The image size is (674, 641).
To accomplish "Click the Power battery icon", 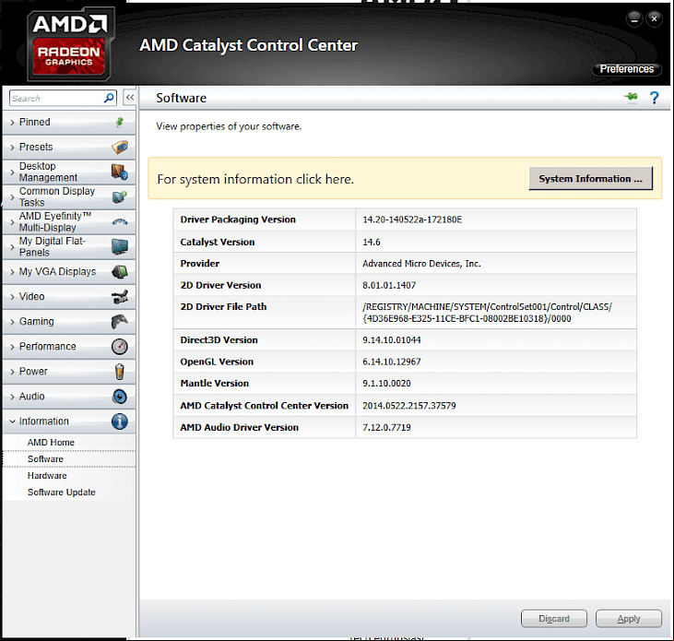I will pos(120,372).
